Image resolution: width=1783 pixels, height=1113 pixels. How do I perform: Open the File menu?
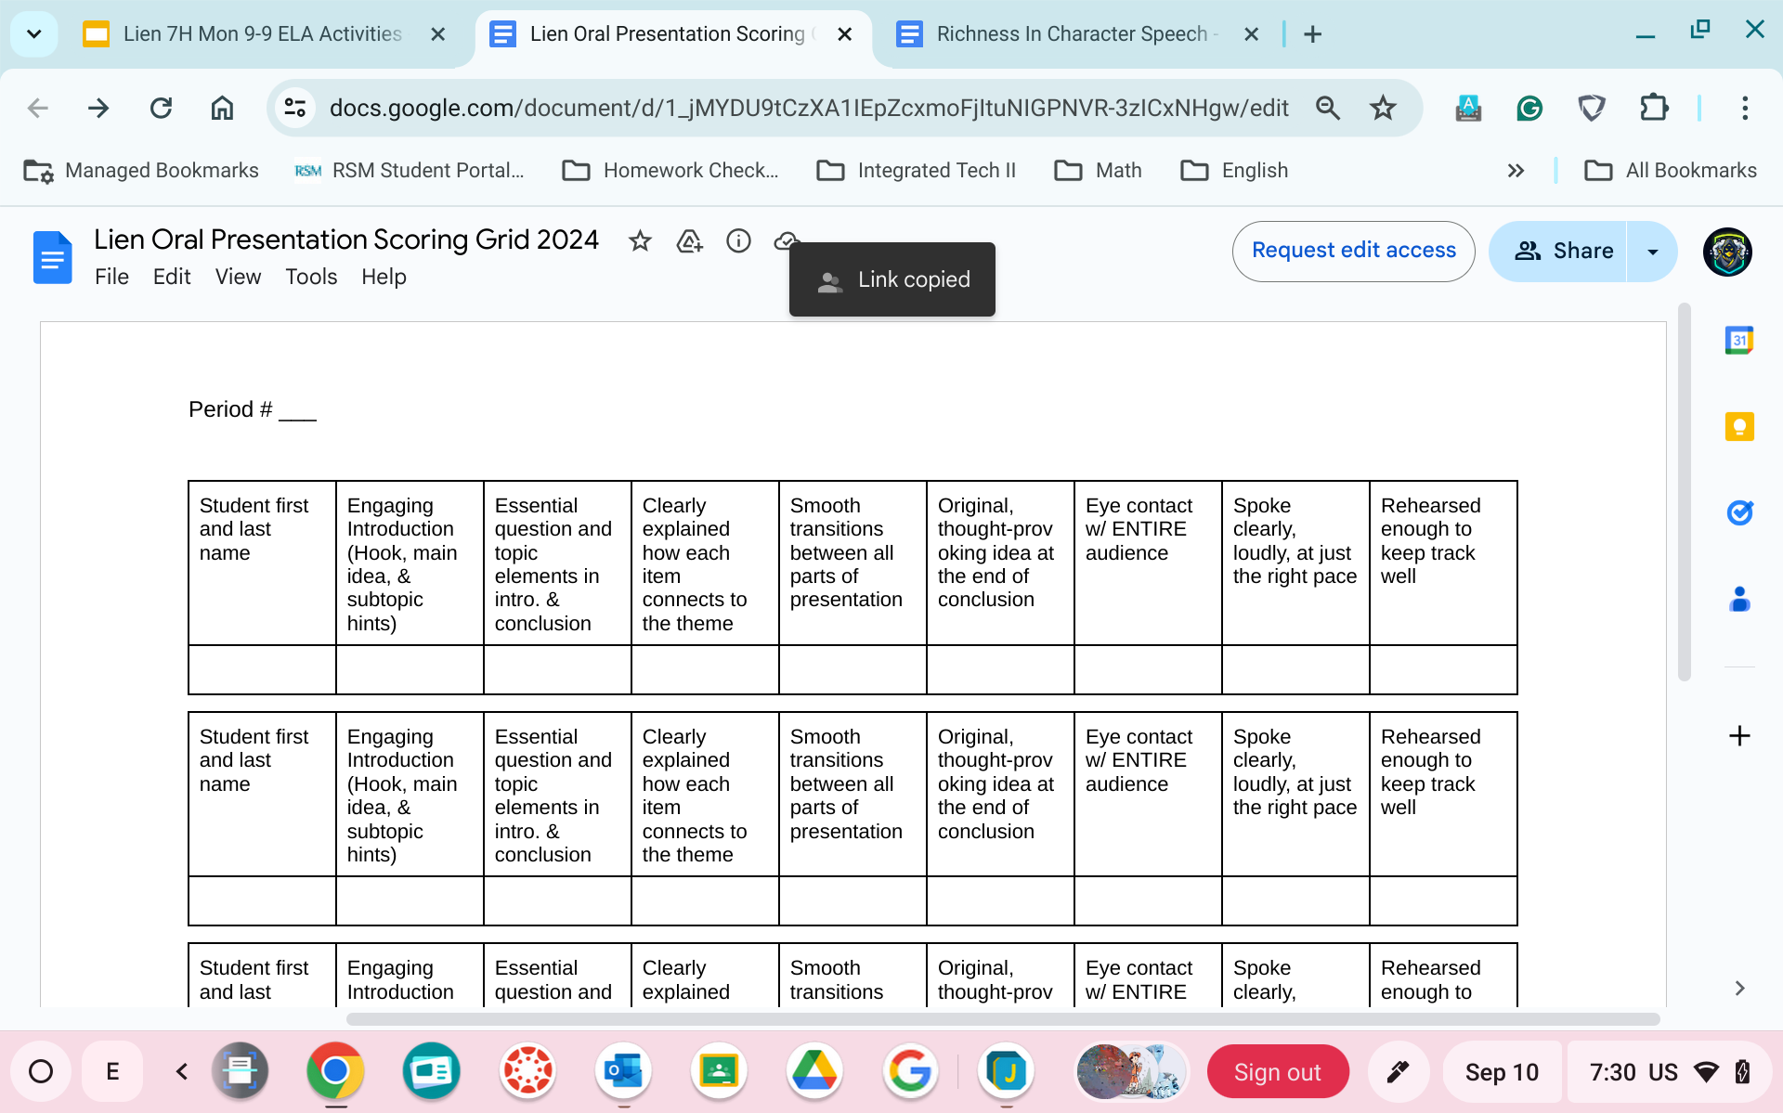pyautogui.click(x=111, y=277)
